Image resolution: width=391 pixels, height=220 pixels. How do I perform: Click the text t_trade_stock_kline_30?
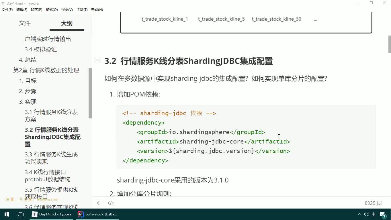tap(277, 19)
